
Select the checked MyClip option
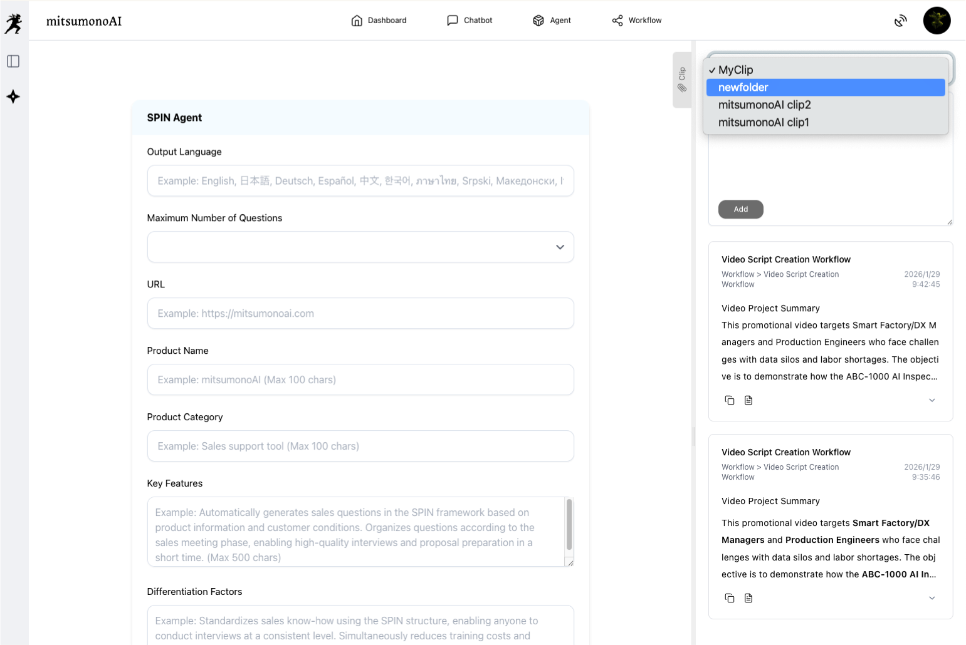(x=735, y=70)
